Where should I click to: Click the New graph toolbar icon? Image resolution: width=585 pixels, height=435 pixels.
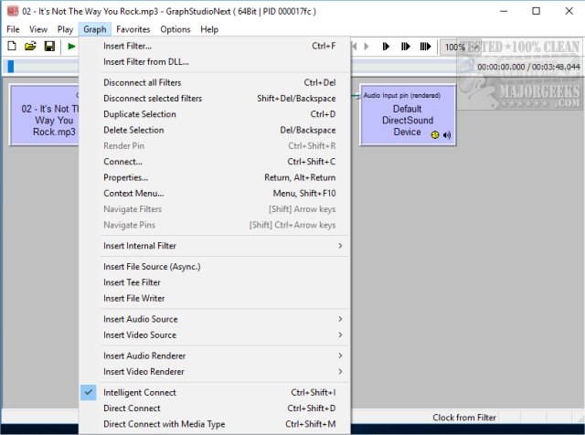[12, 47]
